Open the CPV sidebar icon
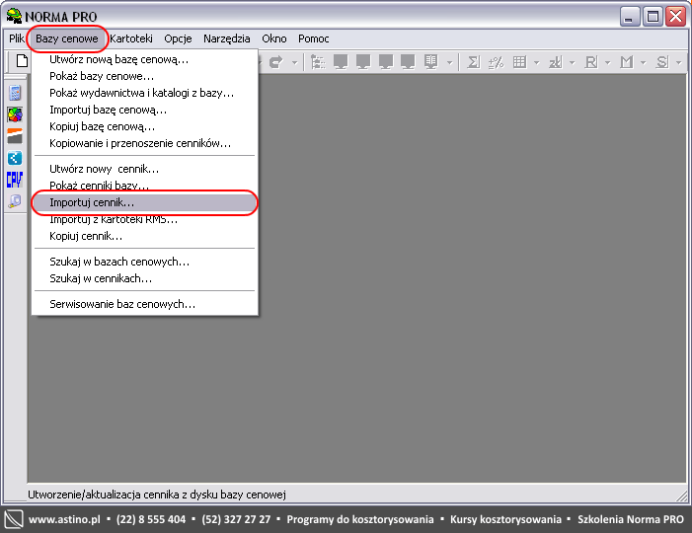 pyautogui.click(x=15, y=180)
